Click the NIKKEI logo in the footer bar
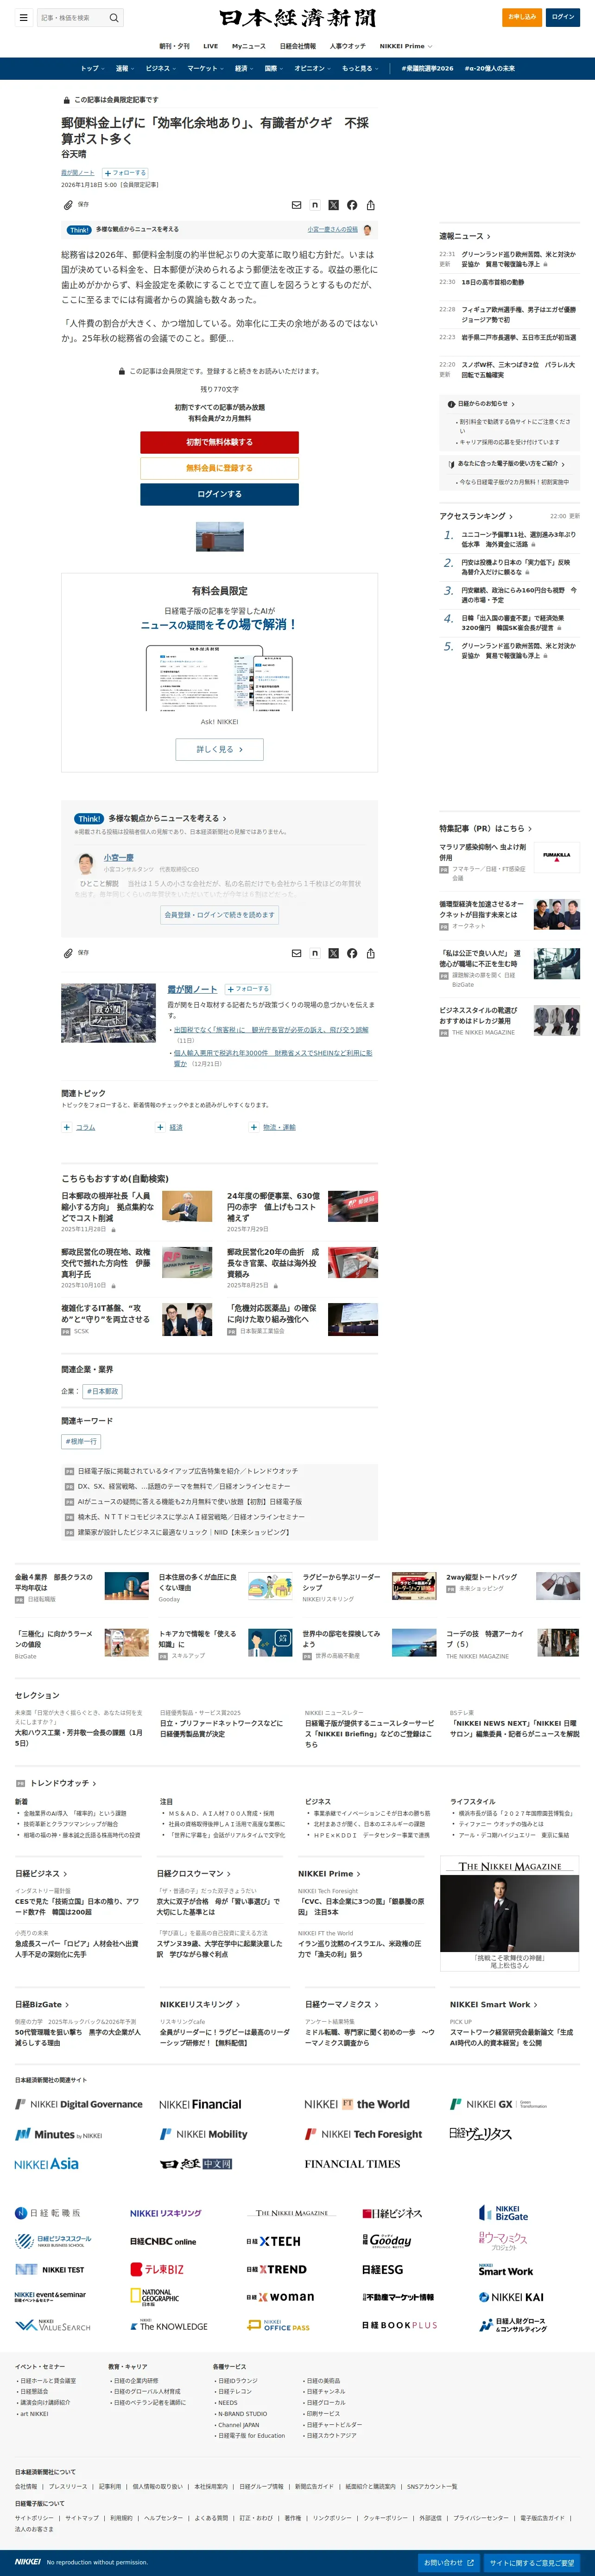 pyautogui.click(x=28, y=2562)
